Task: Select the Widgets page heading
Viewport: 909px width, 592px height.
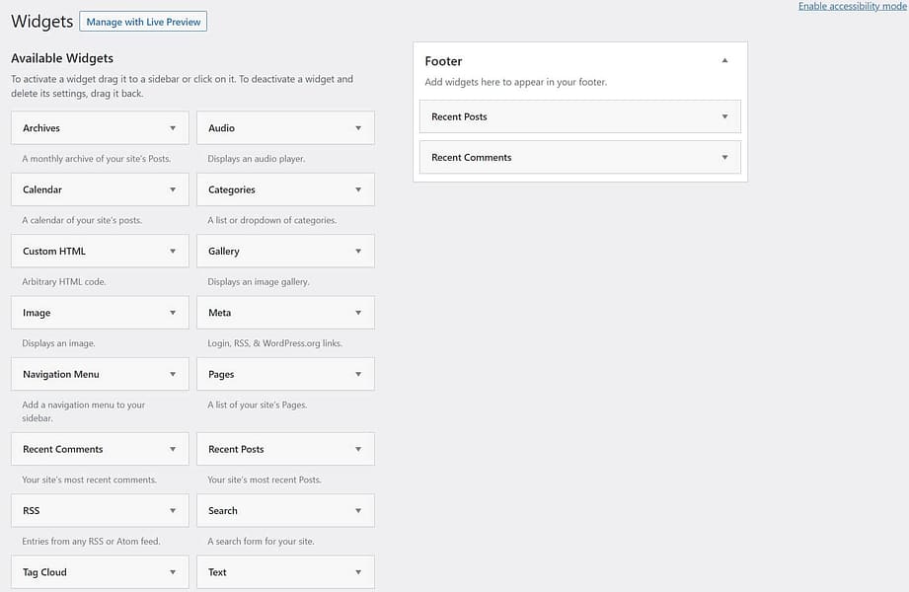Action: [38, 20]
